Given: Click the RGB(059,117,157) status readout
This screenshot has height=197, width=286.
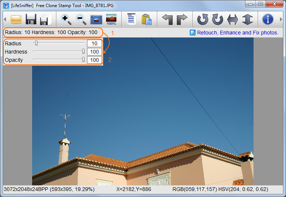Looking at the screenshot, I should 195,189.
